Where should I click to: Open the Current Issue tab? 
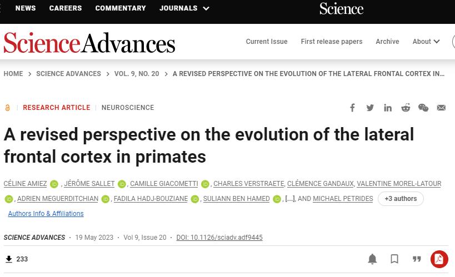click(267, 42)
